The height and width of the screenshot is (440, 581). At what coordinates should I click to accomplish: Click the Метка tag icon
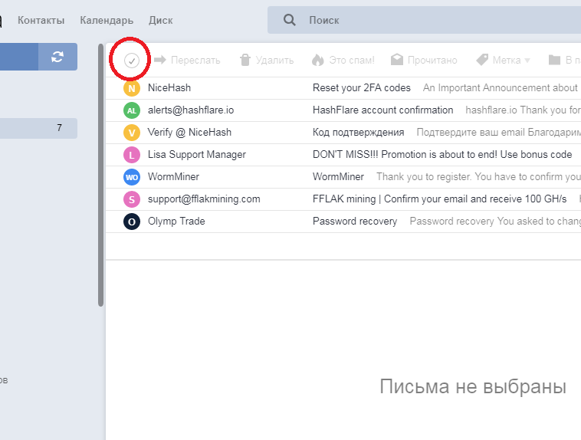(x=482, y=60)
